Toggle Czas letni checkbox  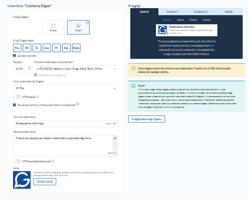(x=35, y=75)
